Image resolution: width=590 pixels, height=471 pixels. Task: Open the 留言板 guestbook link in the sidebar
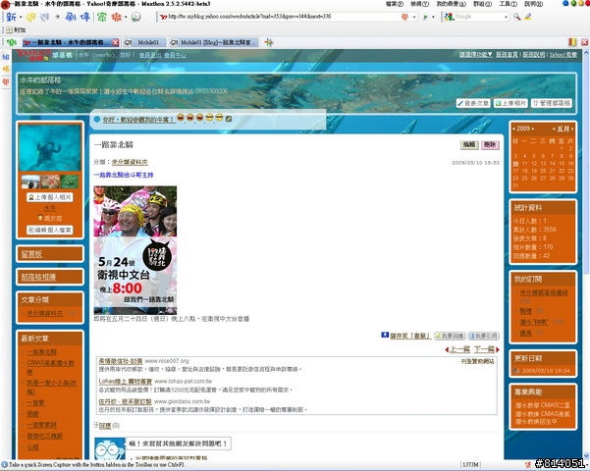point(31,254)
